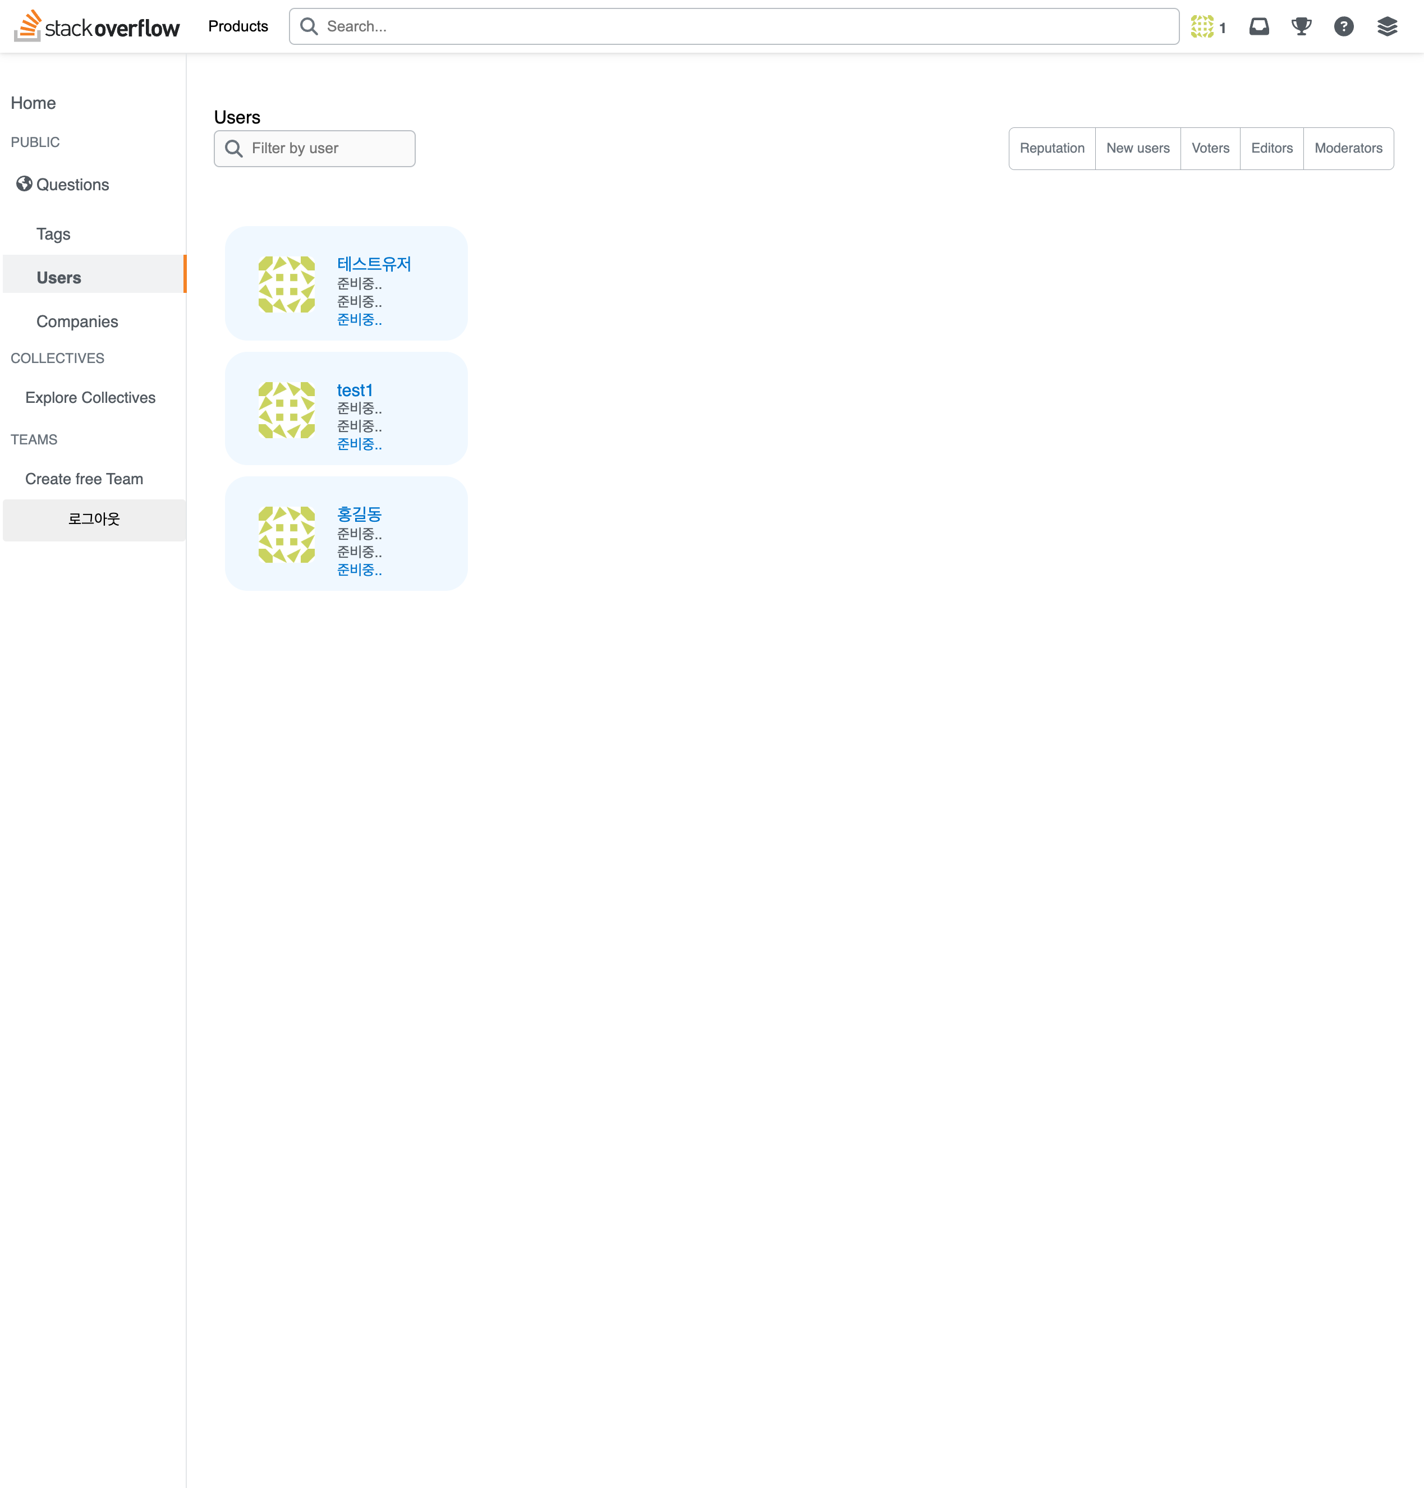
Task: Open the avatar of user test1
Action: 286,410
